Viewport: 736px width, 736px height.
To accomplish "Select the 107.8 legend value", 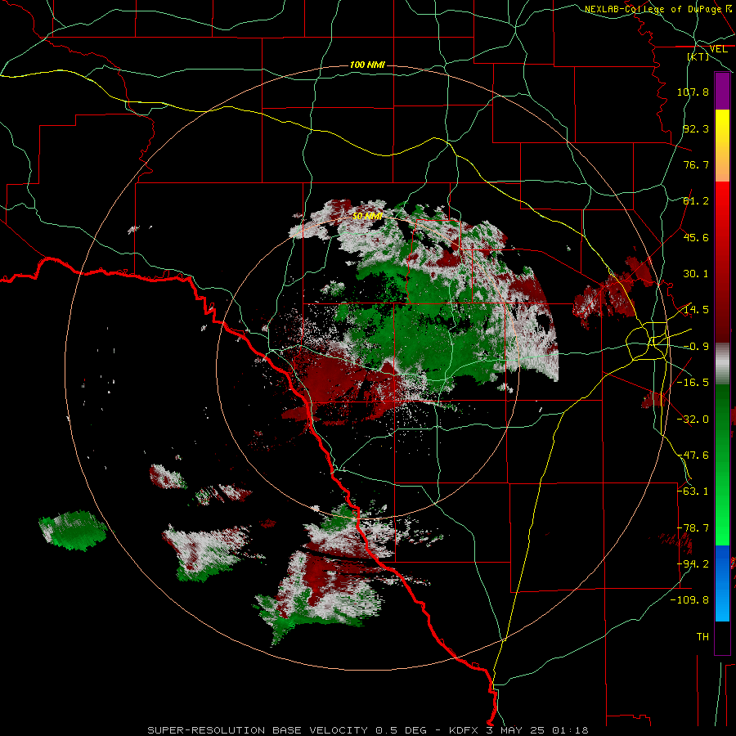I will point(693,92).
